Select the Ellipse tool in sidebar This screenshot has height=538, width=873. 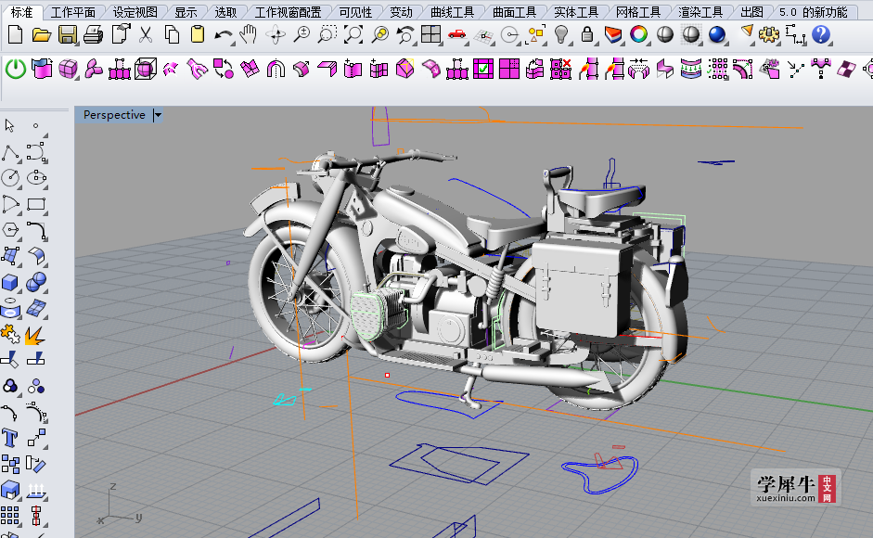pyautogui.click(x=37, y=178)
